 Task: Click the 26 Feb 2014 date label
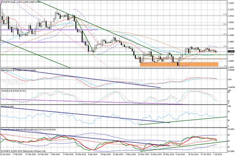point(43,154)
